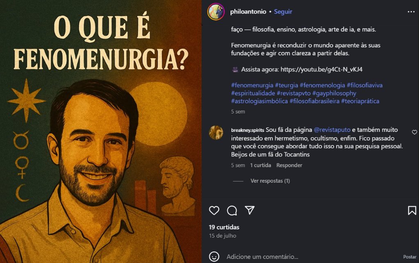Open the three-dot more options menu
The width and height of the screenshot is (419, 263).
(x=411, y=12)
